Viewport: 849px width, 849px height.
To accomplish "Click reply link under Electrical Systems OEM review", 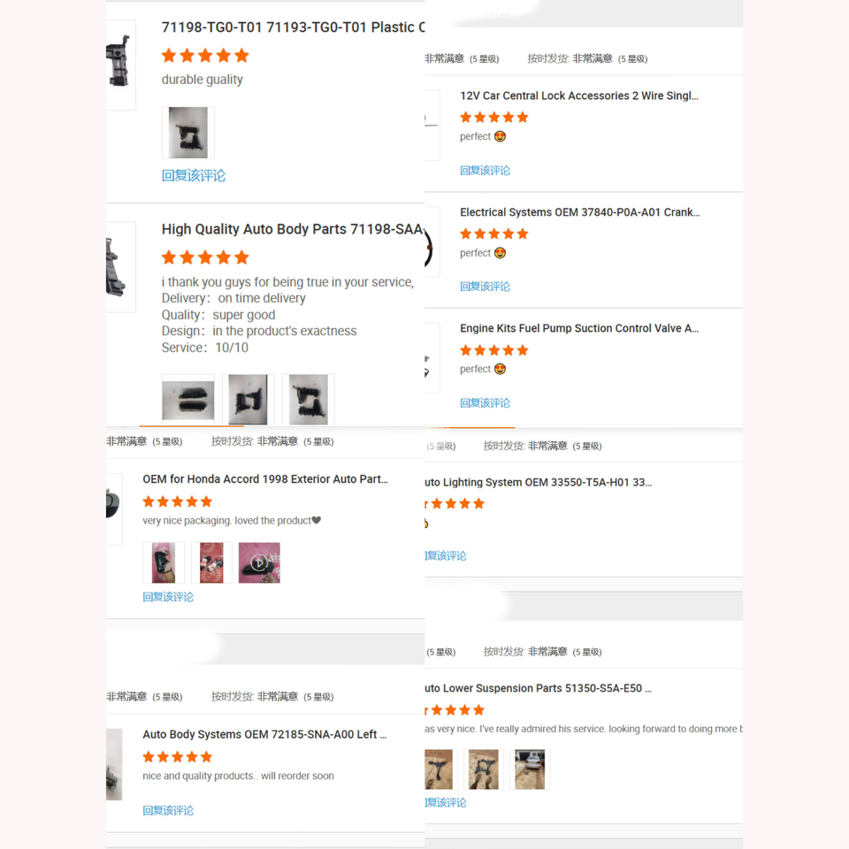I will (486, 287).
